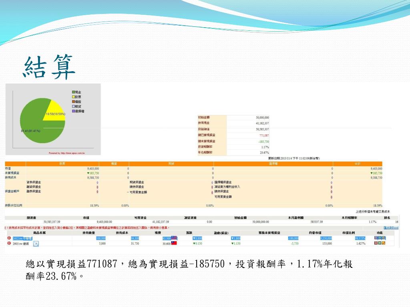The width and height of the screenshot is (410, 307).
Task: Click the purple 選擇權 legend swatch
Action: (x=74, y=111)
